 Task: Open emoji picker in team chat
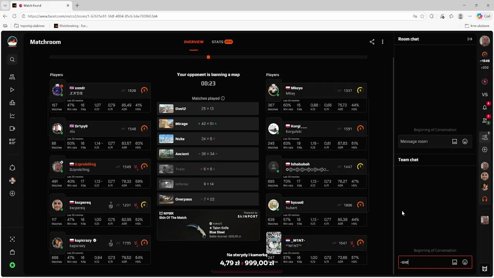click(465, 262)
